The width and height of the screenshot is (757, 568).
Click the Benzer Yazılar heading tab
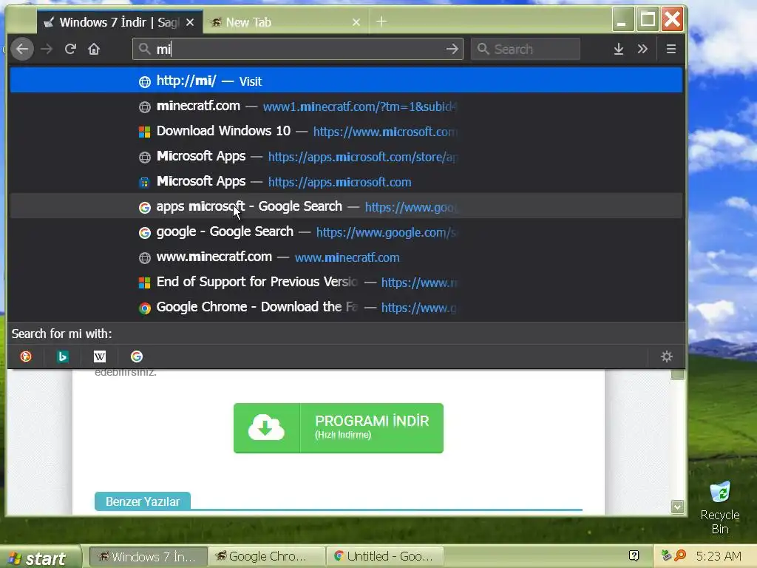143,501
